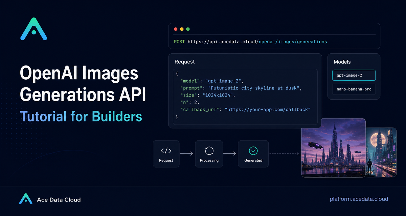Click the Request code brackets icon
Screen dimensions: 406x216
pyautogui.click(x=166, y=151)
